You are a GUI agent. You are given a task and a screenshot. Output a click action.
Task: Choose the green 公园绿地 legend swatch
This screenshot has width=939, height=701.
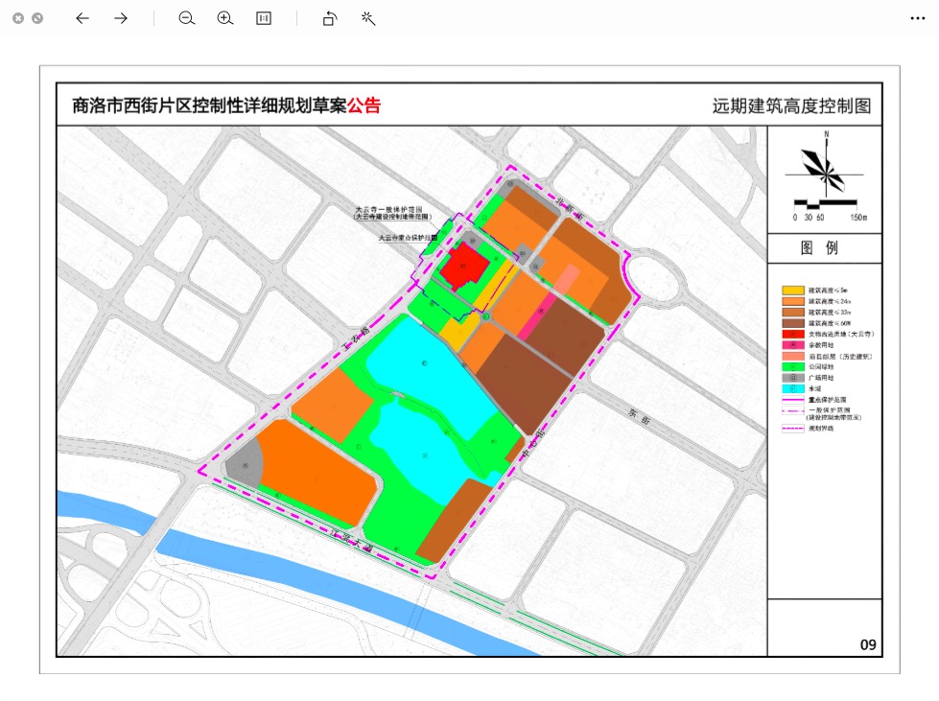[793, 366]
